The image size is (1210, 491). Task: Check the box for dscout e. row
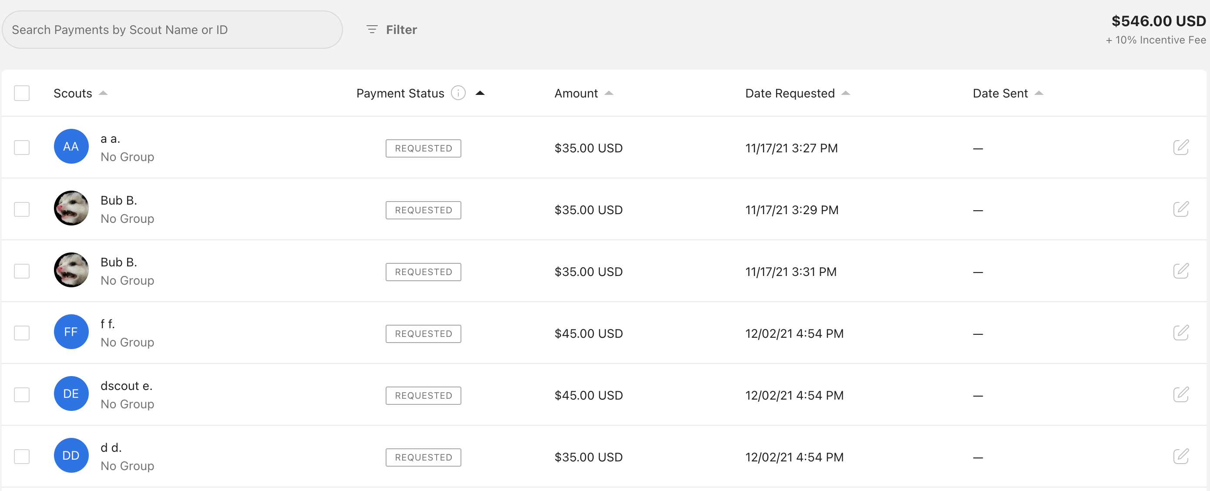(22, 395)
